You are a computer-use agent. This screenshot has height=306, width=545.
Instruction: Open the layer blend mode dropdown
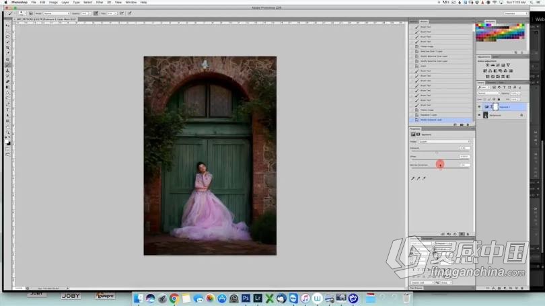coord(488,93)
